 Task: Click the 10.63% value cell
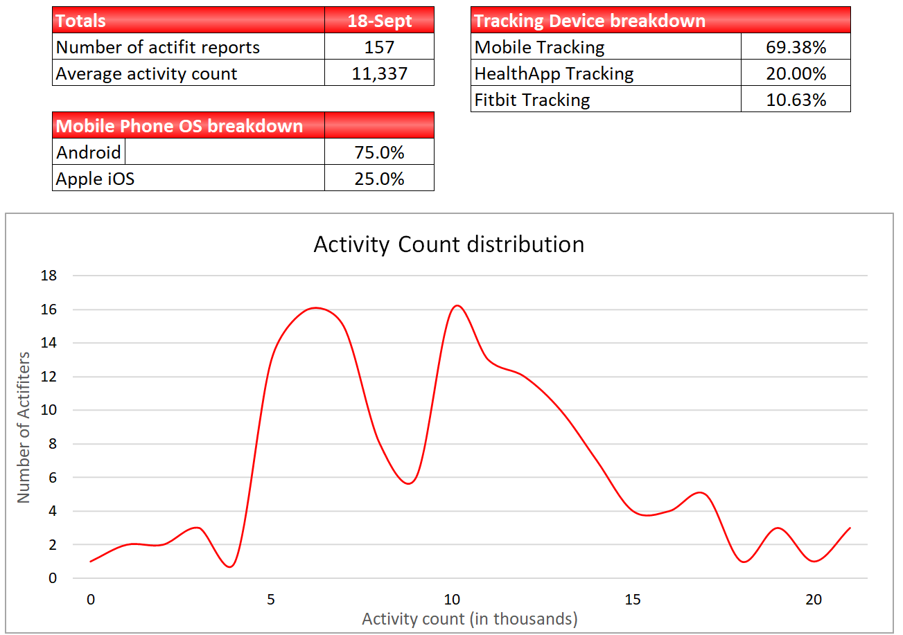click(796, 100)
